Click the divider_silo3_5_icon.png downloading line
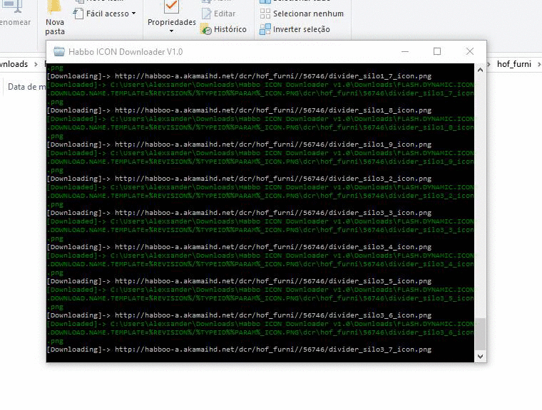 coord(239,281)
